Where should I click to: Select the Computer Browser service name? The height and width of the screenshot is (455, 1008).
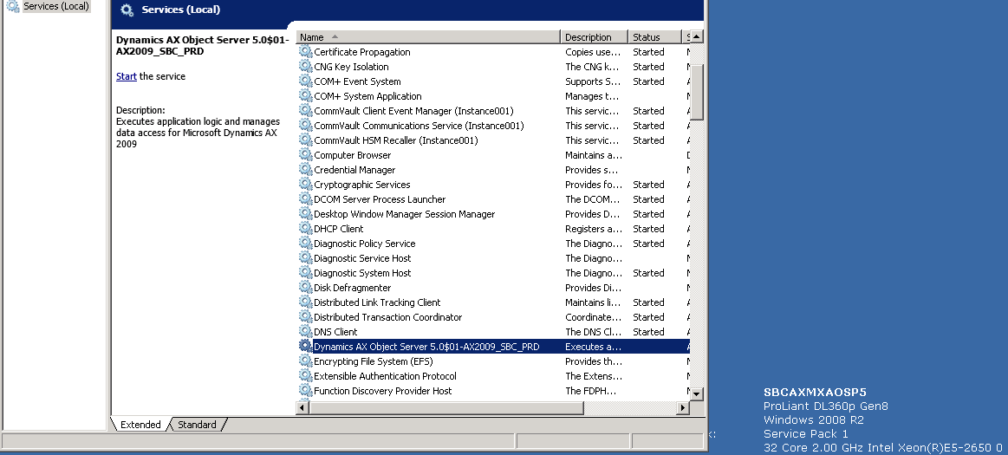pyautogui.click(x=352, y=155)
